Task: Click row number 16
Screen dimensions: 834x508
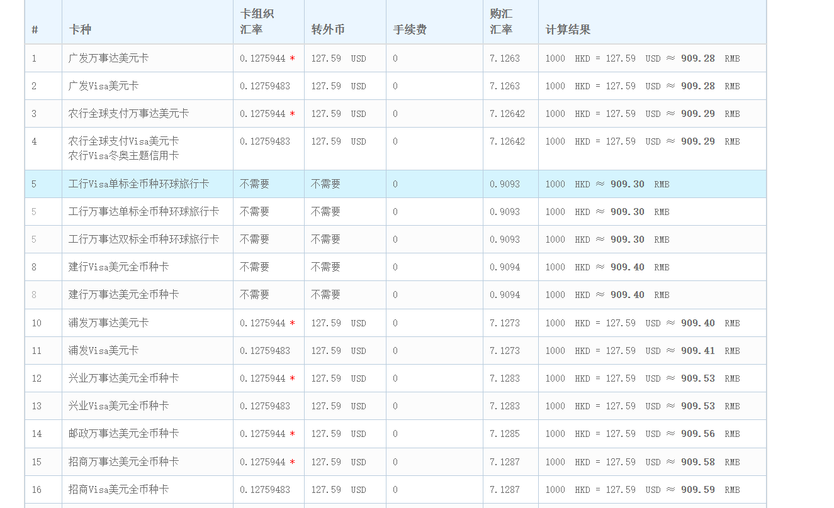Action: click(x=37, y=490)
